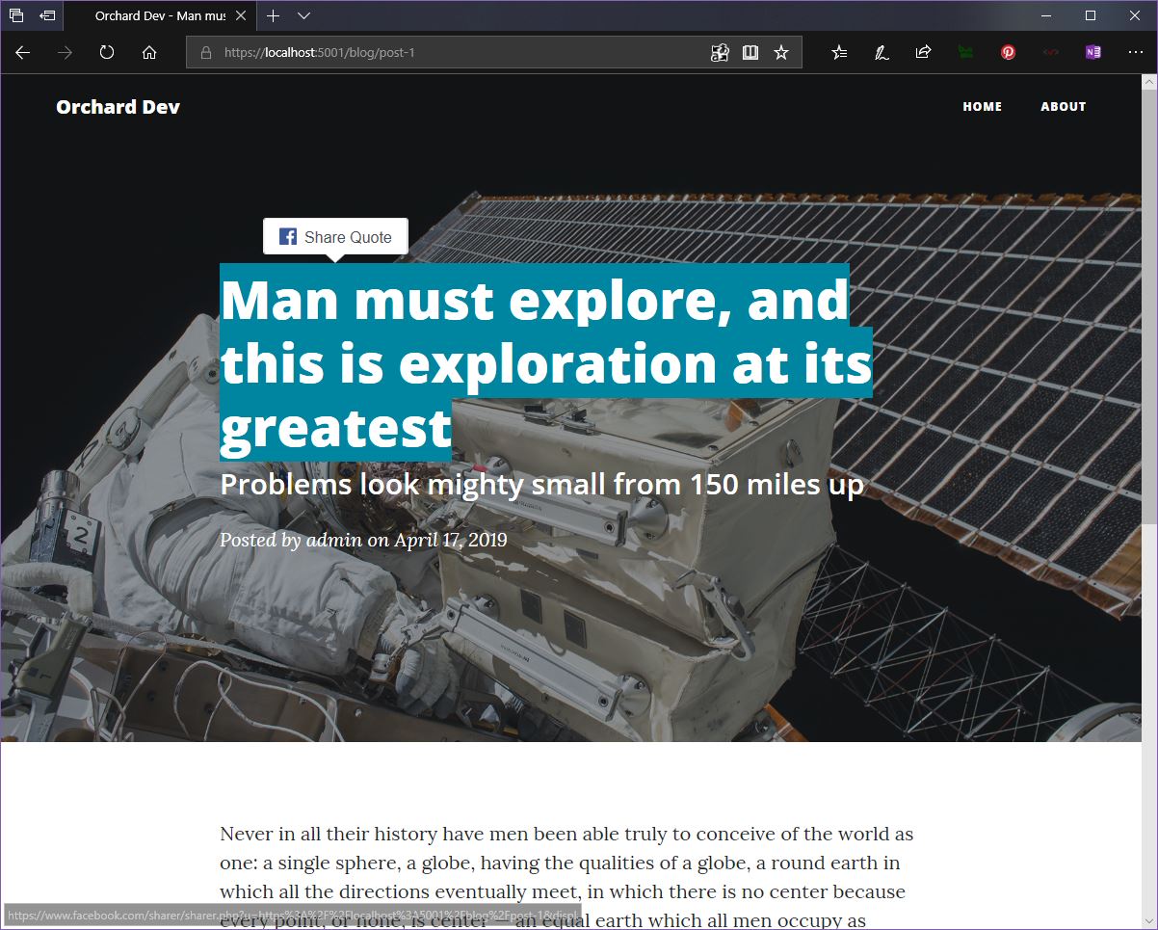Viewport: 1158px width, 930px height.
Task: Open the OneNote clipper extension
Action: pyautogui.click(x=1092, y=53)
